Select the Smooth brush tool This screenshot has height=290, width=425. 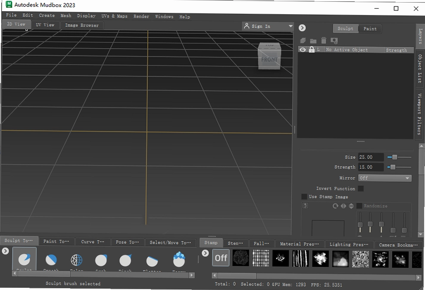point(51,260)
